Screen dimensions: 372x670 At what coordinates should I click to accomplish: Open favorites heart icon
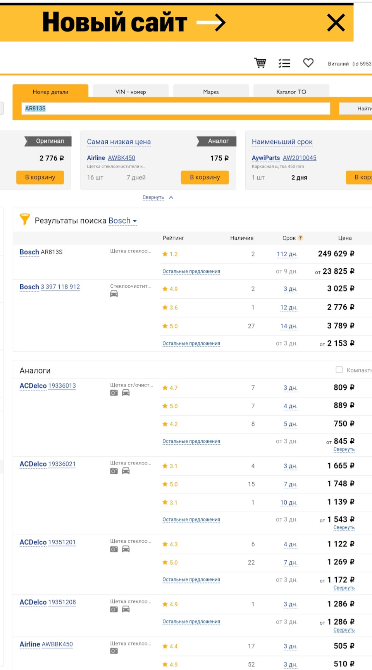[308, 62]
